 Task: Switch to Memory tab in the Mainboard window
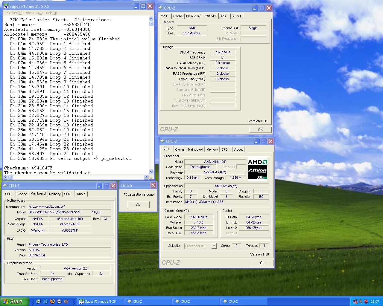(x=55, y=194)
